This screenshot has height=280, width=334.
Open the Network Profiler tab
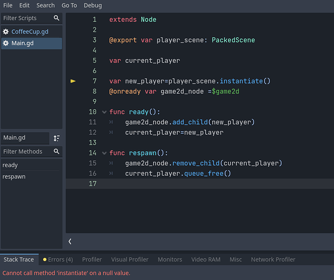[273, 259]
